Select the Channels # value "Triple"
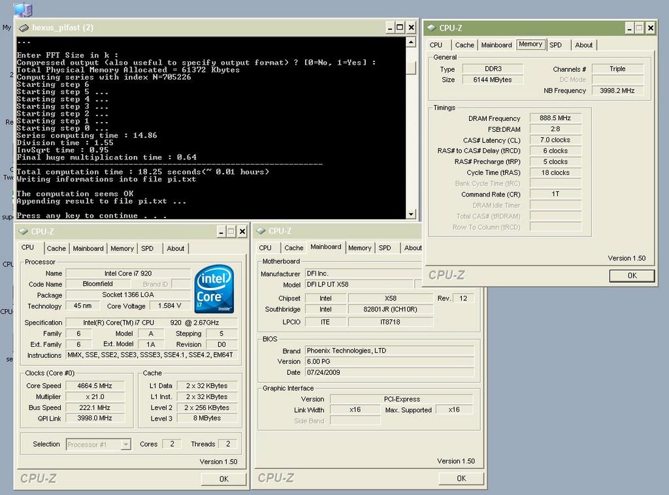Image resolution: width=669 pixels, height=495 pixels. click(x=617, y=69)
